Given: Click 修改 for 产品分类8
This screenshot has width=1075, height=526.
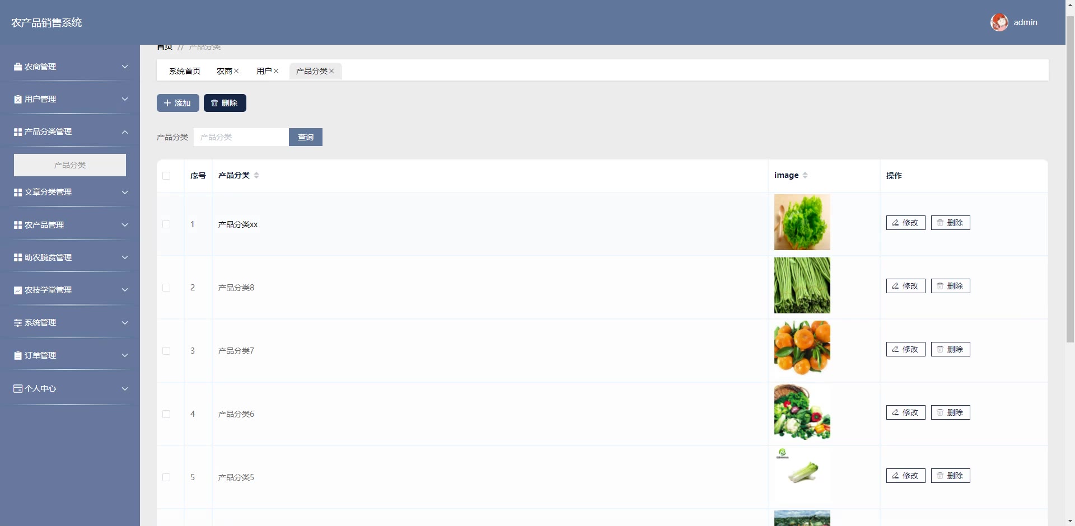Looking at the screenshot, I should click(906, 286).
